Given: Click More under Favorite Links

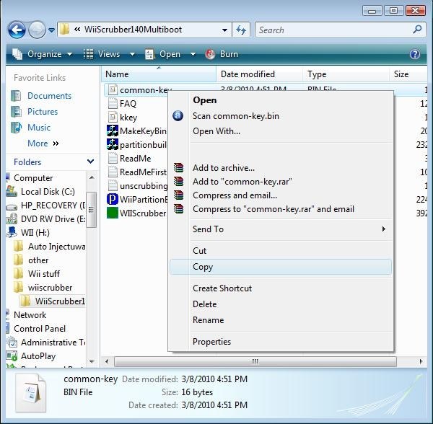Looking at the screenshot, I should pos(38,143).
